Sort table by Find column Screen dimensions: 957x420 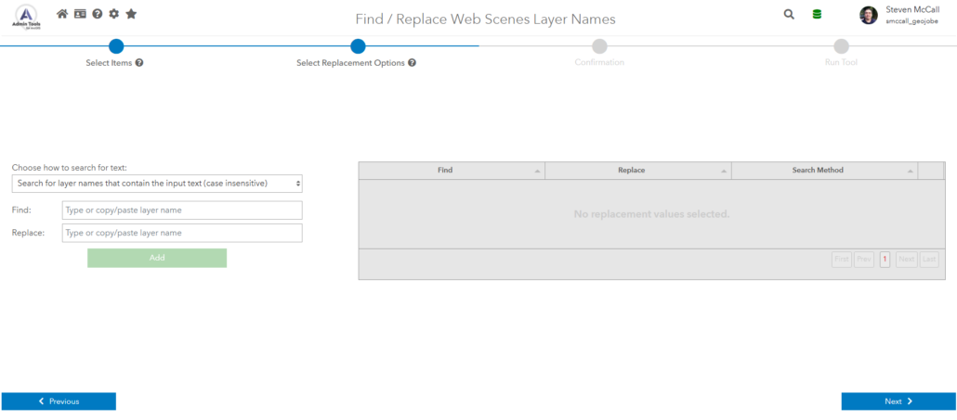click(x=452, y=171)
